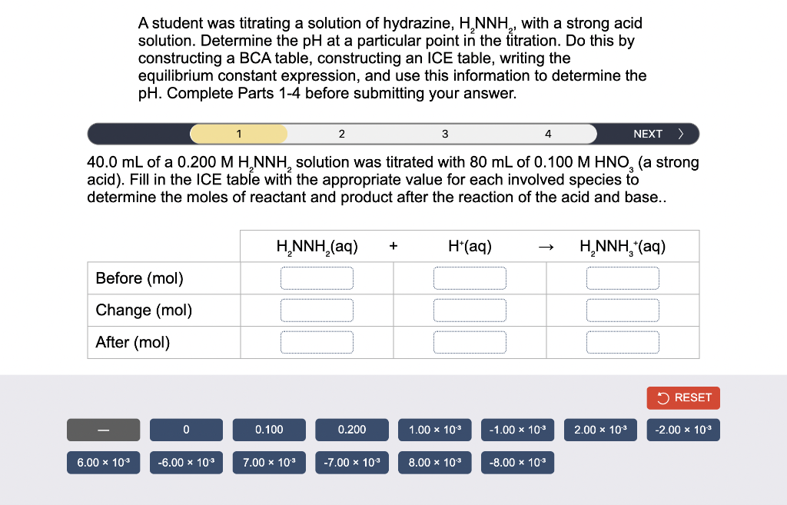Click the RESET refresh icon
Viewport: 787px width, 505px height.
(662, 397)
